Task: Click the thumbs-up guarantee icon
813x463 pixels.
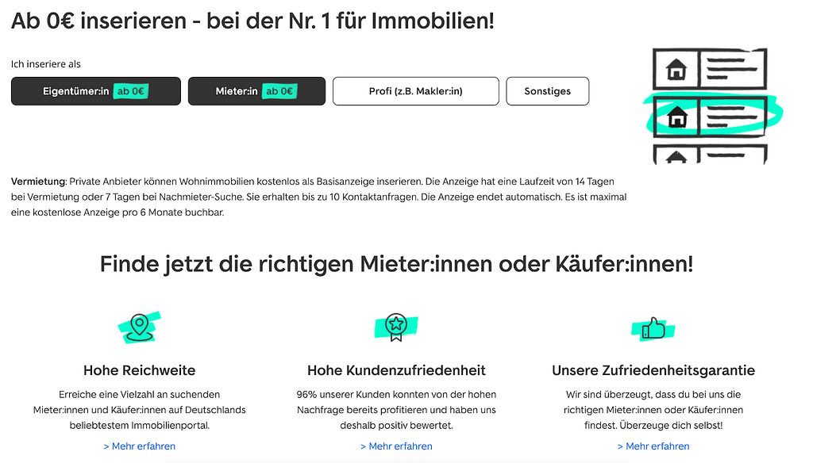Action: (x=653, y=328)
